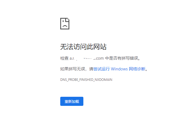Click the frowning mouth on the error icon
The height and width of the screenshot is (113, 178).
[x=65, y=26]
